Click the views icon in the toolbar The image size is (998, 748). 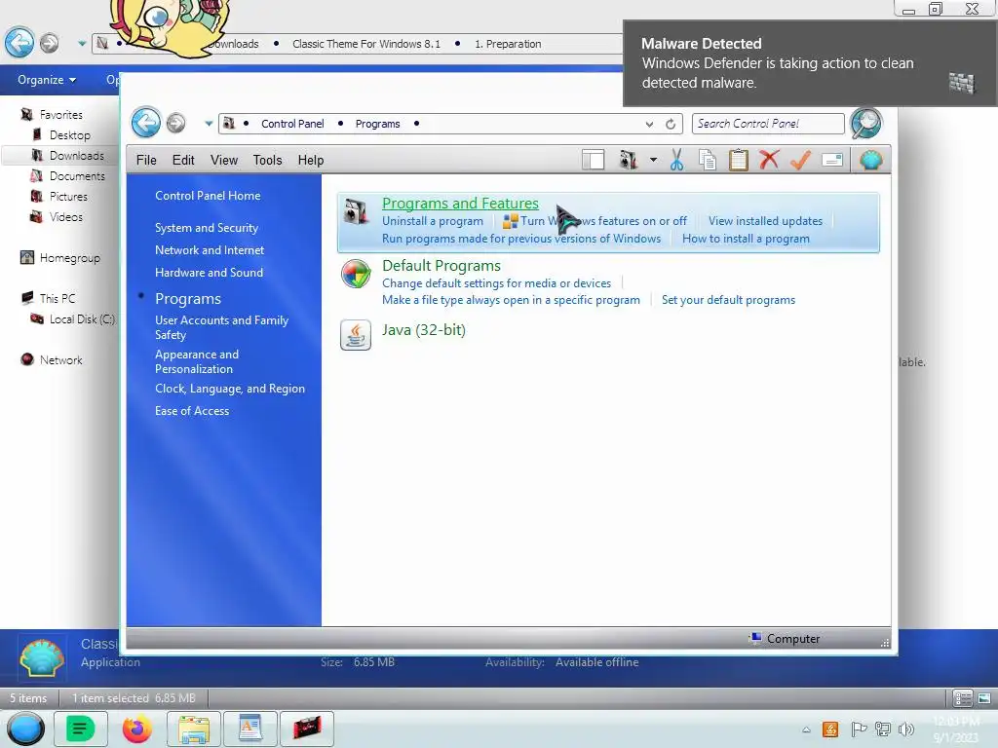click(628, 160)
